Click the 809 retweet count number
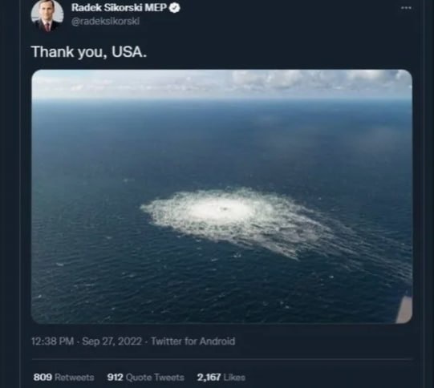Screen dimensions: 434x388 pos(43,378)
